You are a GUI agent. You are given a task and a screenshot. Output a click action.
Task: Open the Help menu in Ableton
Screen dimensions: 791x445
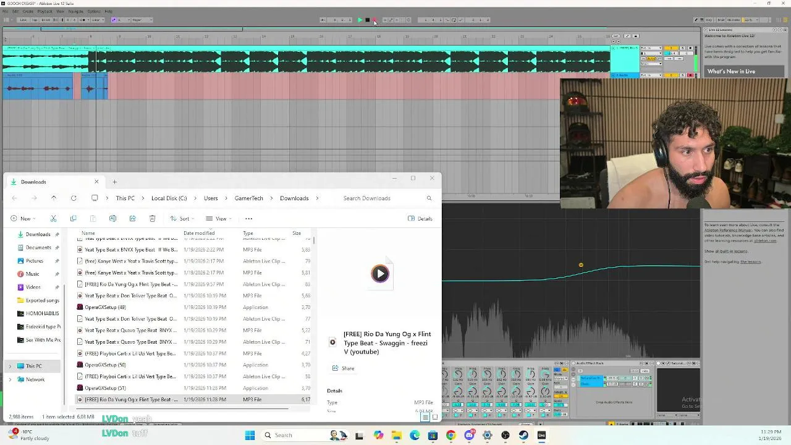click(x=108, y=11)
